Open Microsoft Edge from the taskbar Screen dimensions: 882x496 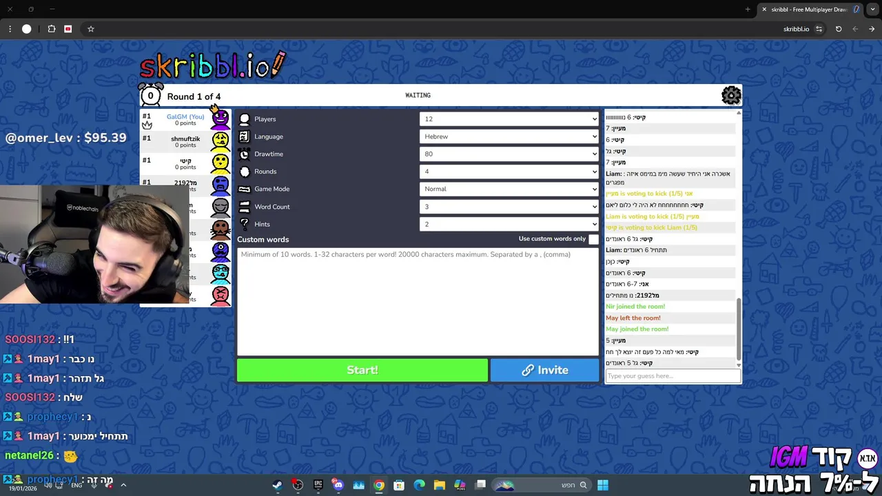[419, 485]
